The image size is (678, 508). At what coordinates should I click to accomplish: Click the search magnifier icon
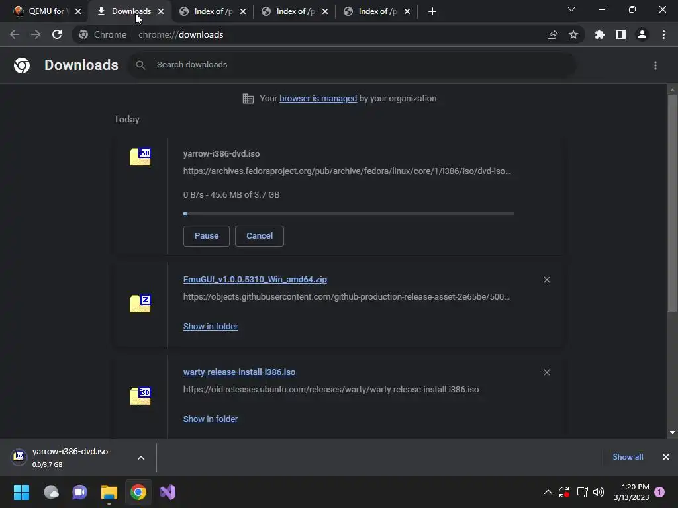140,65
